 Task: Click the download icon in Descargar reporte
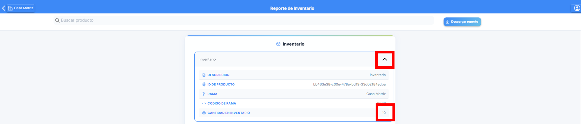tap(448, 22)
